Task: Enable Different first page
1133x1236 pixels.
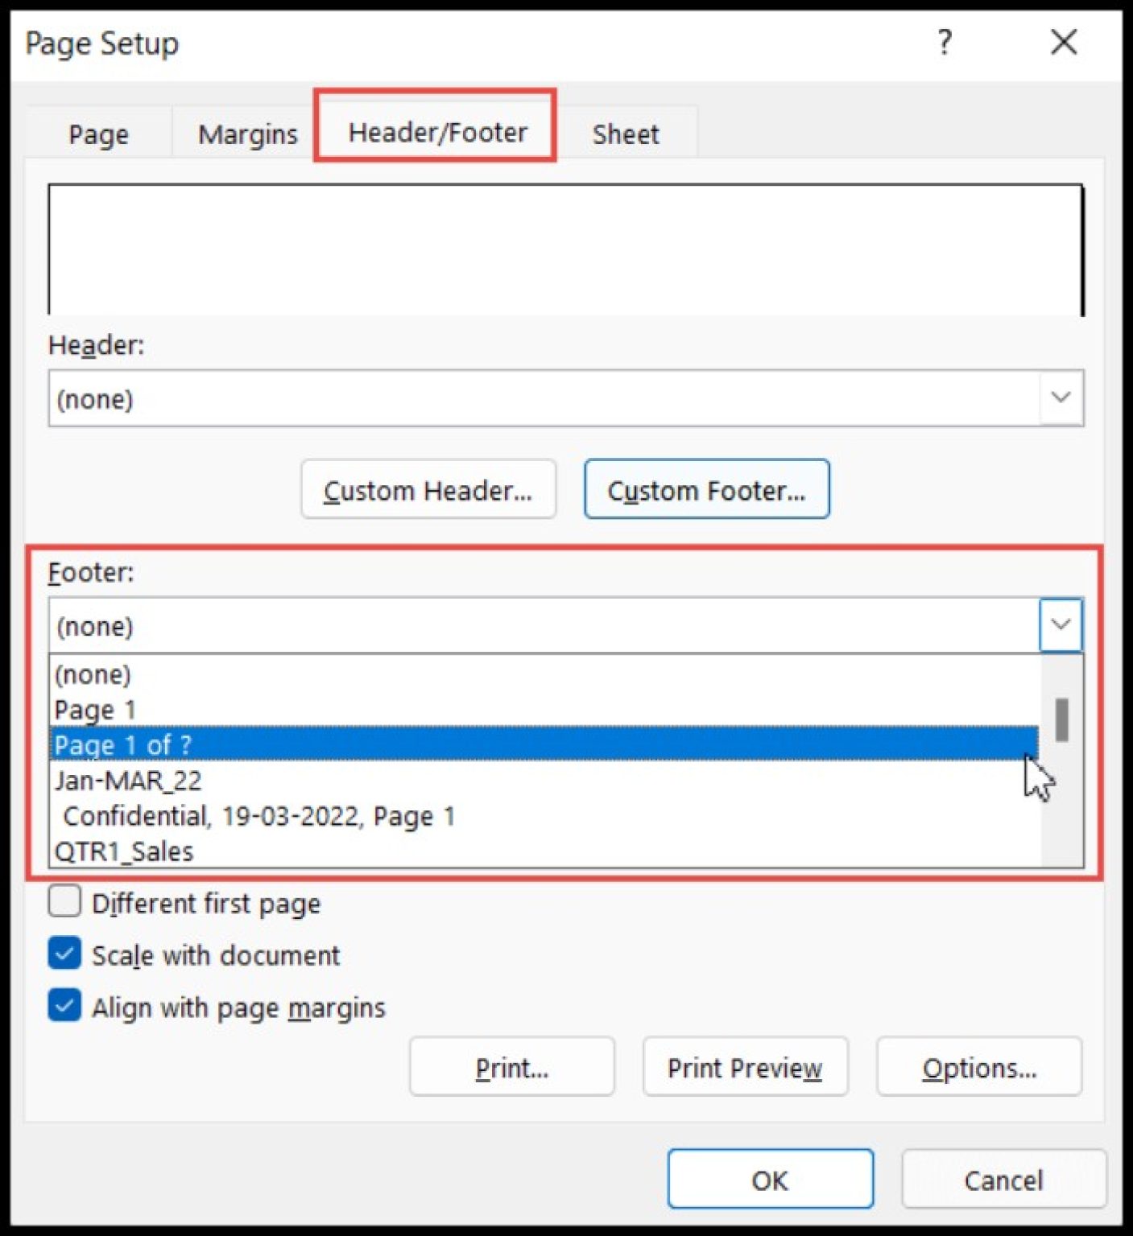Action: pyautogui.click(x=64, y=902)
